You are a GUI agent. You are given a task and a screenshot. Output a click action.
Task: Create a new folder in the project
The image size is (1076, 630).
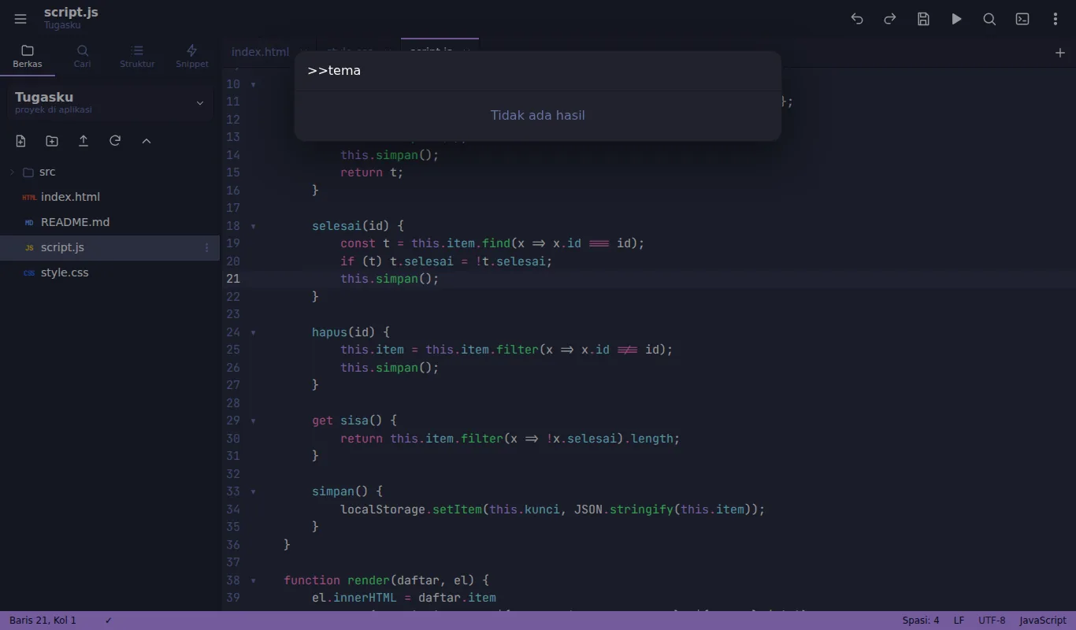[52, 141]
